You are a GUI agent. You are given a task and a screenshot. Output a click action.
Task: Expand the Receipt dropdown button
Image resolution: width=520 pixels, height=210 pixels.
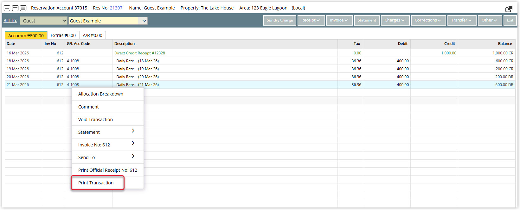(311, 20)
